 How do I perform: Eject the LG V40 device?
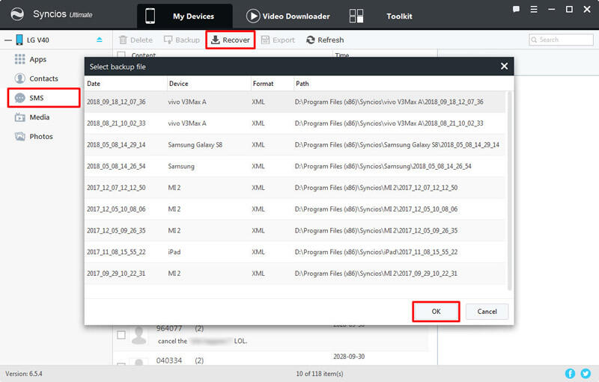tap(100, 40)
